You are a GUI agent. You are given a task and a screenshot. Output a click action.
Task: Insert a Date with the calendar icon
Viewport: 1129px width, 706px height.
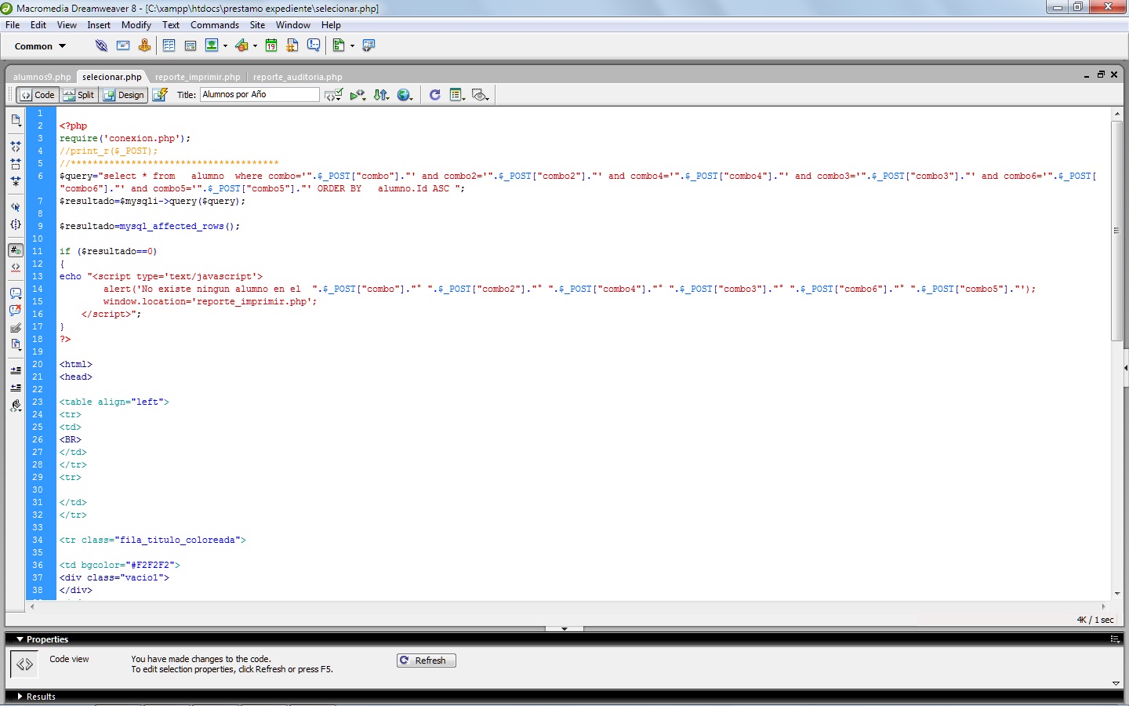271,45
